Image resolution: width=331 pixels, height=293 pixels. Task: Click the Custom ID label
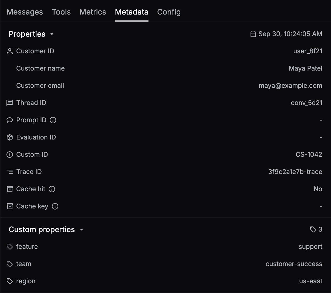point(32,155)
